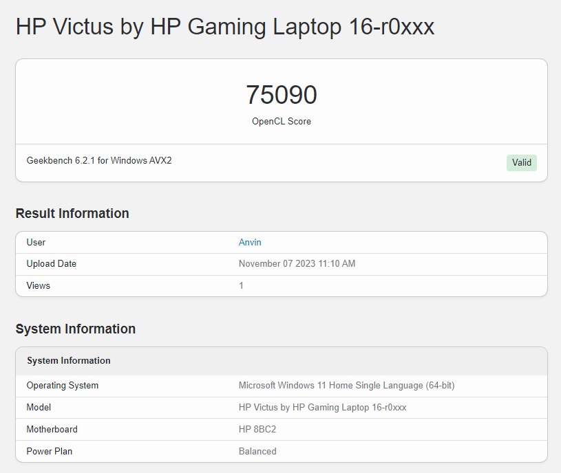
Task: Click the Upload Date row label
Action: (52, 264)
